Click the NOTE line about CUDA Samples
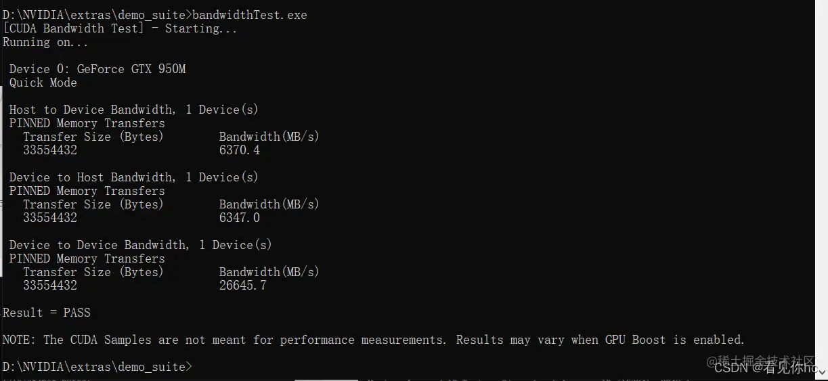This screenshot has width=828, height=381. click(374, 340)
